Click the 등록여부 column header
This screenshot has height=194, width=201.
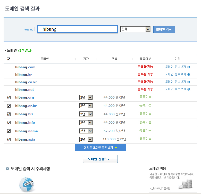pyautogui.click(x=145, y=59)
